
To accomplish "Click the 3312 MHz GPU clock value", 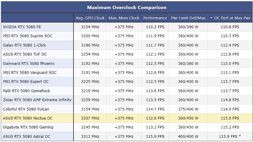I will (x=90, y=136).
